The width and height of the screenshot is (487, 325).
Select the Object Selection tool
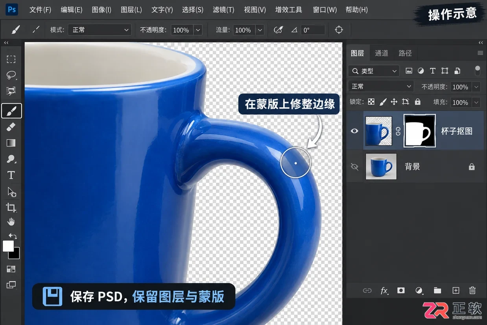[x=11, y=91]
